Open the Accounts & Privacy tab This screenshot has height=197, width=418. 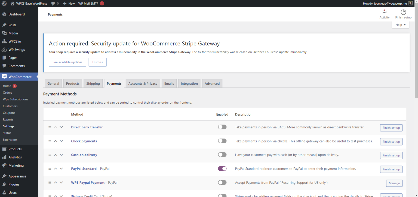coord(143,83)
